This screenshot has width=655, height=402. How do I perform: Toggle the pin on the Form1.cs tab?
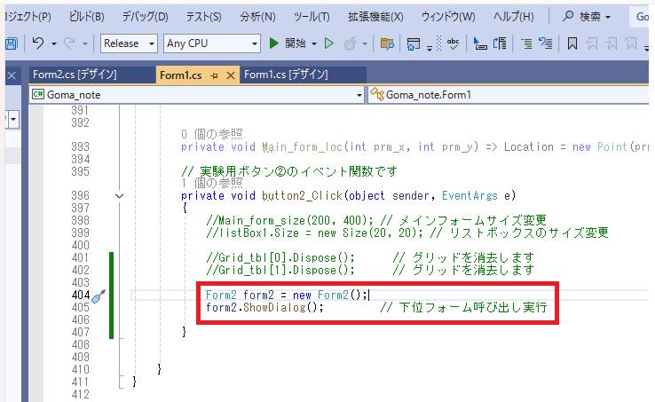[215, 75]
